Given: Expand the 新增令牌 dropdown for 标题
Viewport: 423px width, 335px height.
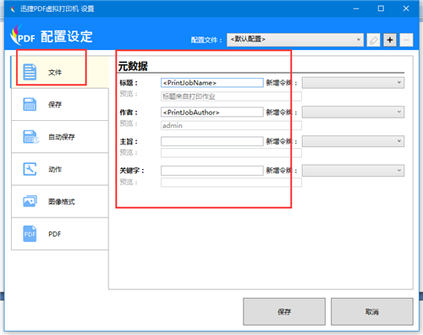Looking at the screenshot, I should 353,83.
